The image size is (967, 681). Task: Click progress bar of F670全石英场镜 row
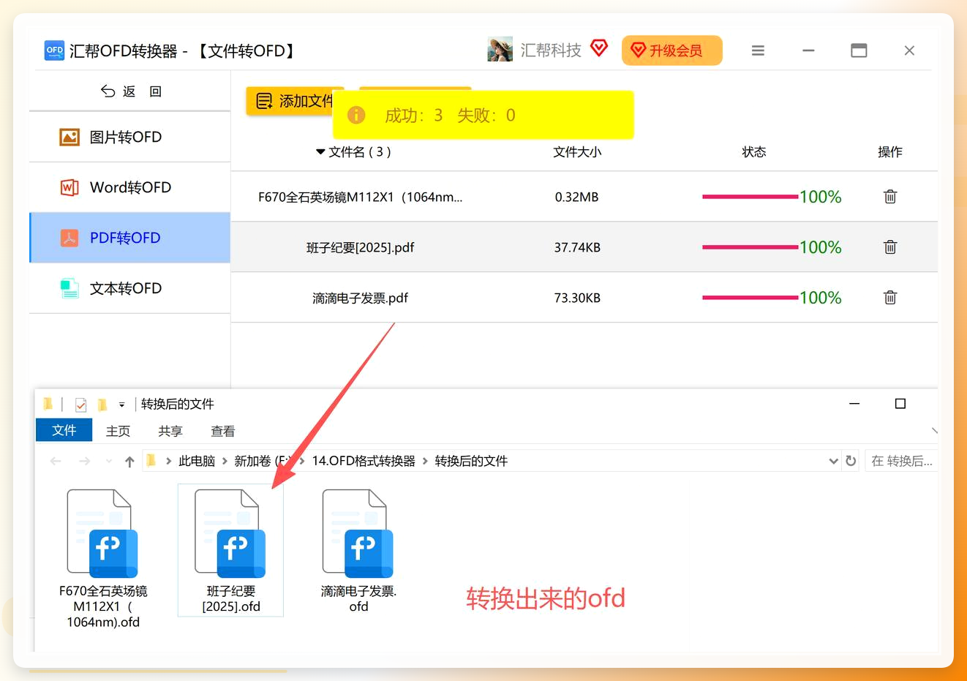[x=750, y=197]
